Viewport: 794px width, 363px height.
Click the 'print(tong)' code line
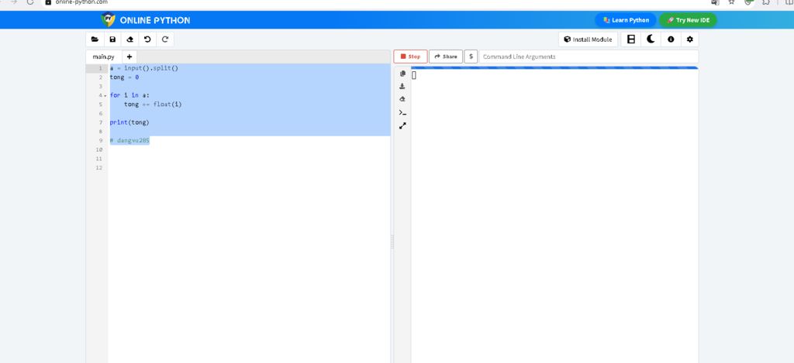pyautogui.click(x=129, y=122)
